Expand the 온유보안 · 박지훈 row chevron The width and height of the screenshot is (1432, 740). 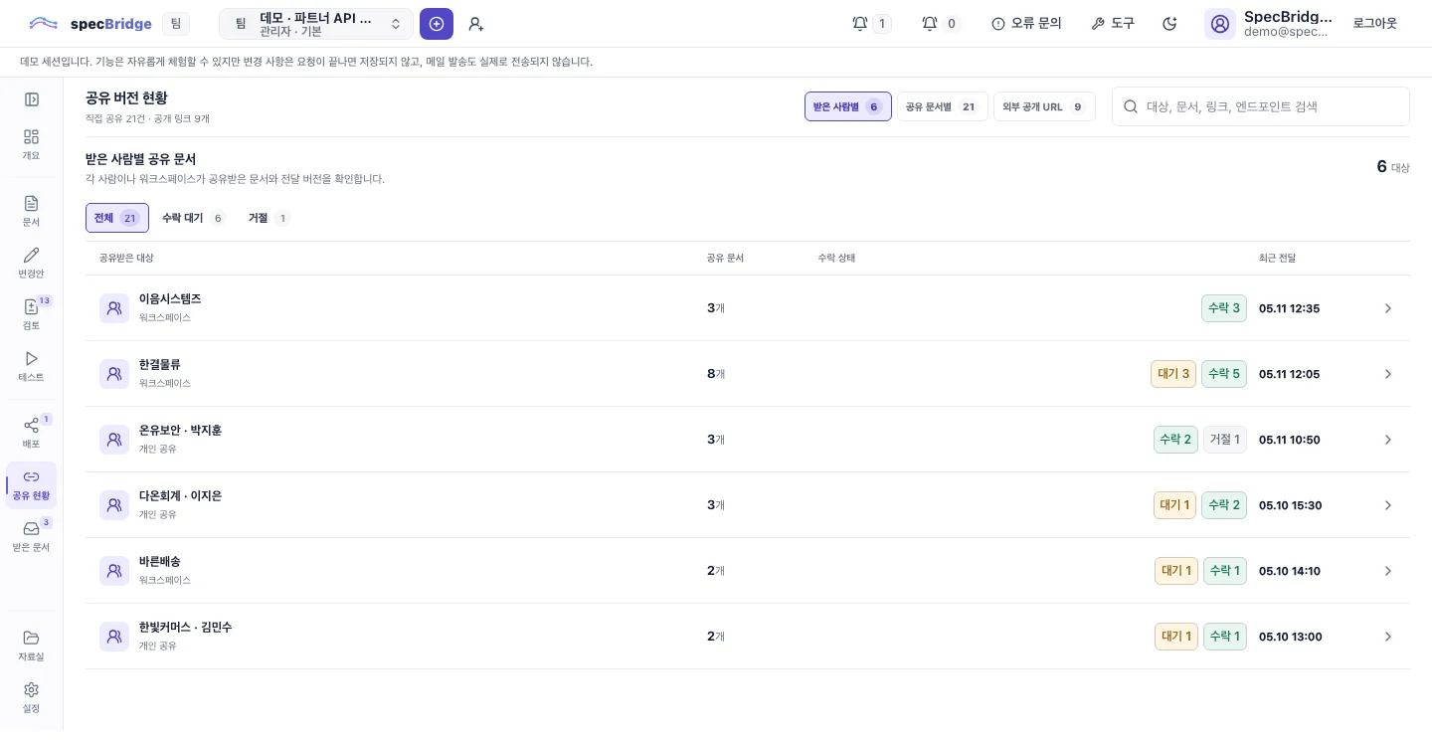1388,440
